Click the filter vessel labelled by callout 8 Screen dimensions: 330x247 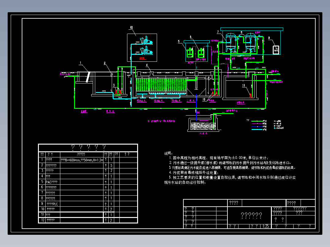pyautogui.click(x=251, y=43)
